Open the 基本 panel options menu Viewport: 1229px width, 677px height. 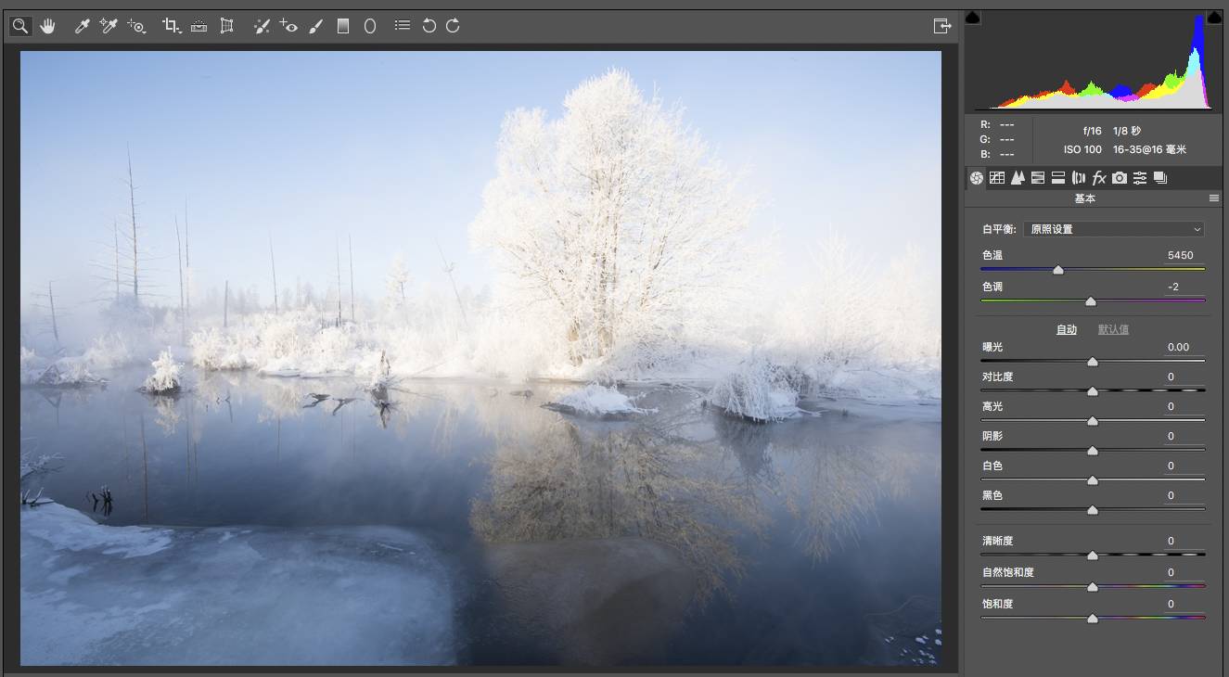tap(1214, 198)
